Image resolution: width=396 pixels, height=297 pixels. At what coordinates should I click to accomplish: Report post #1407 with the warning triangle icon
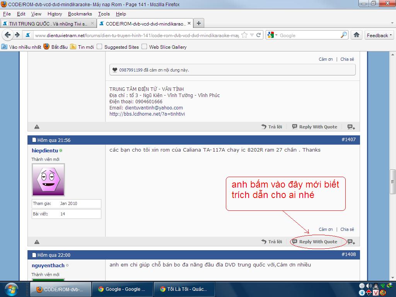(x=37, y=242)
